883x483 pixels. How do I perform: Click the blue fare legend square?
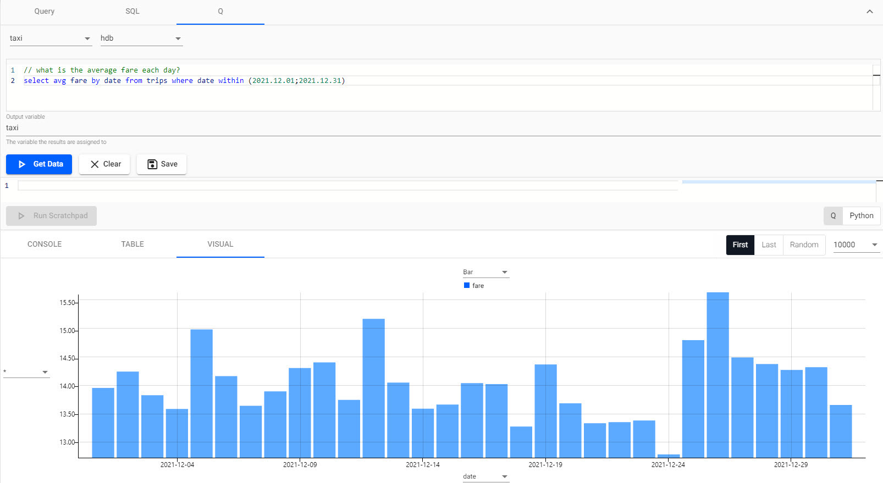[x=467, y=286]
